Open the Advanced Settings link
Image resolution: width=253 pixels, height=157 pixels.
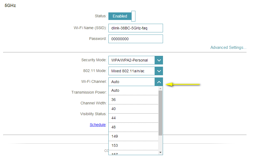click(x=228, y=47)
